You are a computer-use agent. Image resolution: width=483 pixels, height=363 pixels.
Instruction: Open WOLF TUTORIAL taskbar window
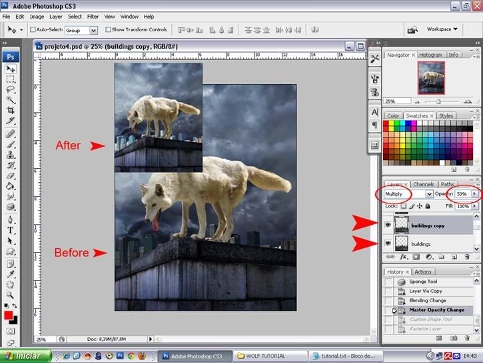(270, 356)
